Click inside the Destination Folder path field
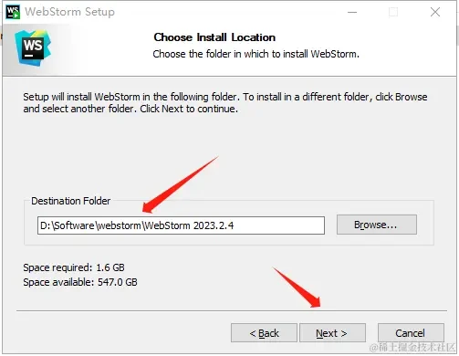459x356 pixels. coord(181,225)
